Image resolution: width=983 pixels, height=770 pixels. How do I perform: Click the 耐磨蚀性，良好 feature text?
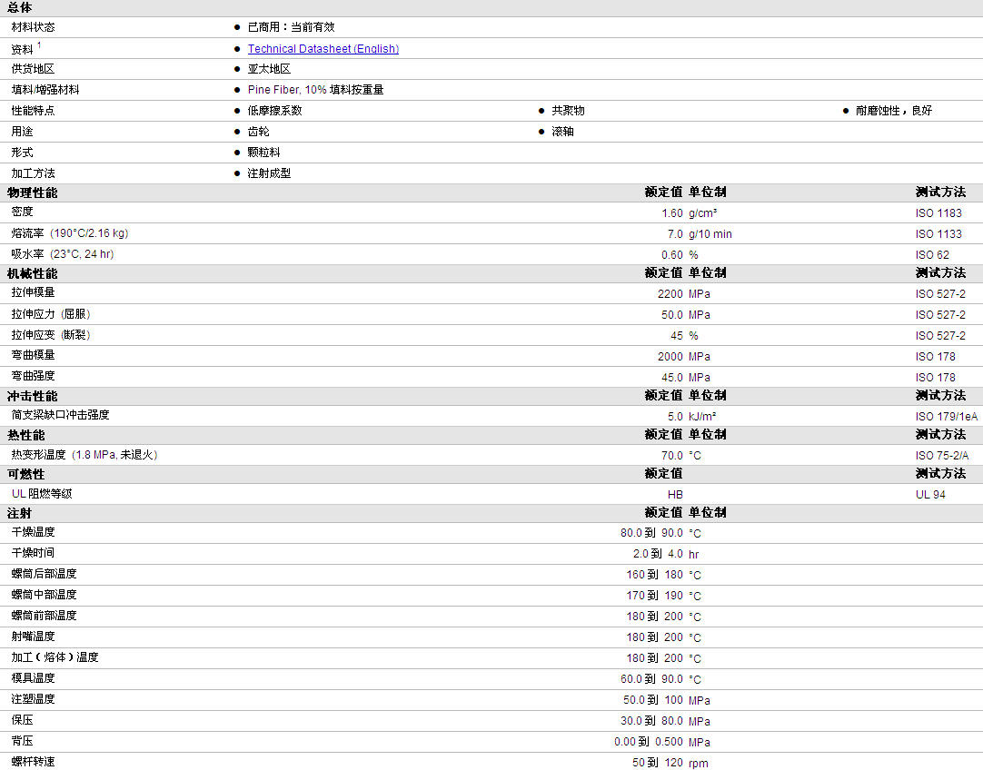click(x=894, y=110)
